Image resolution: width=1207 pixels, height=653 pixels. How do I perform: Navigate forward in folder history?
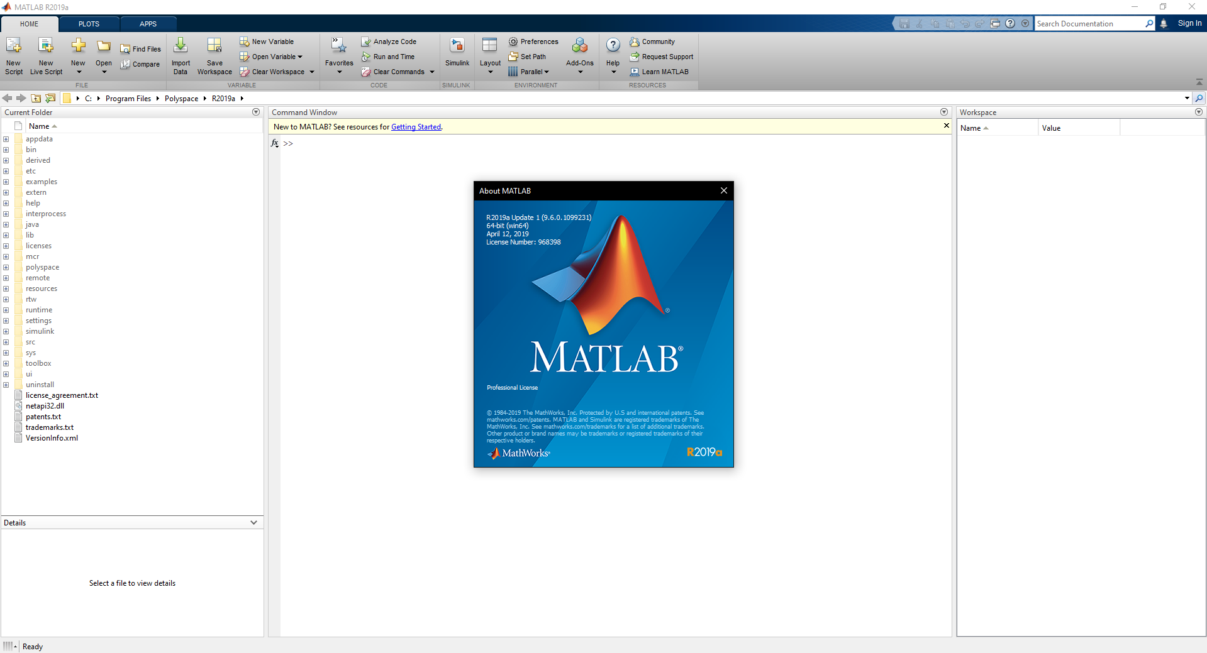coord(21,98)
